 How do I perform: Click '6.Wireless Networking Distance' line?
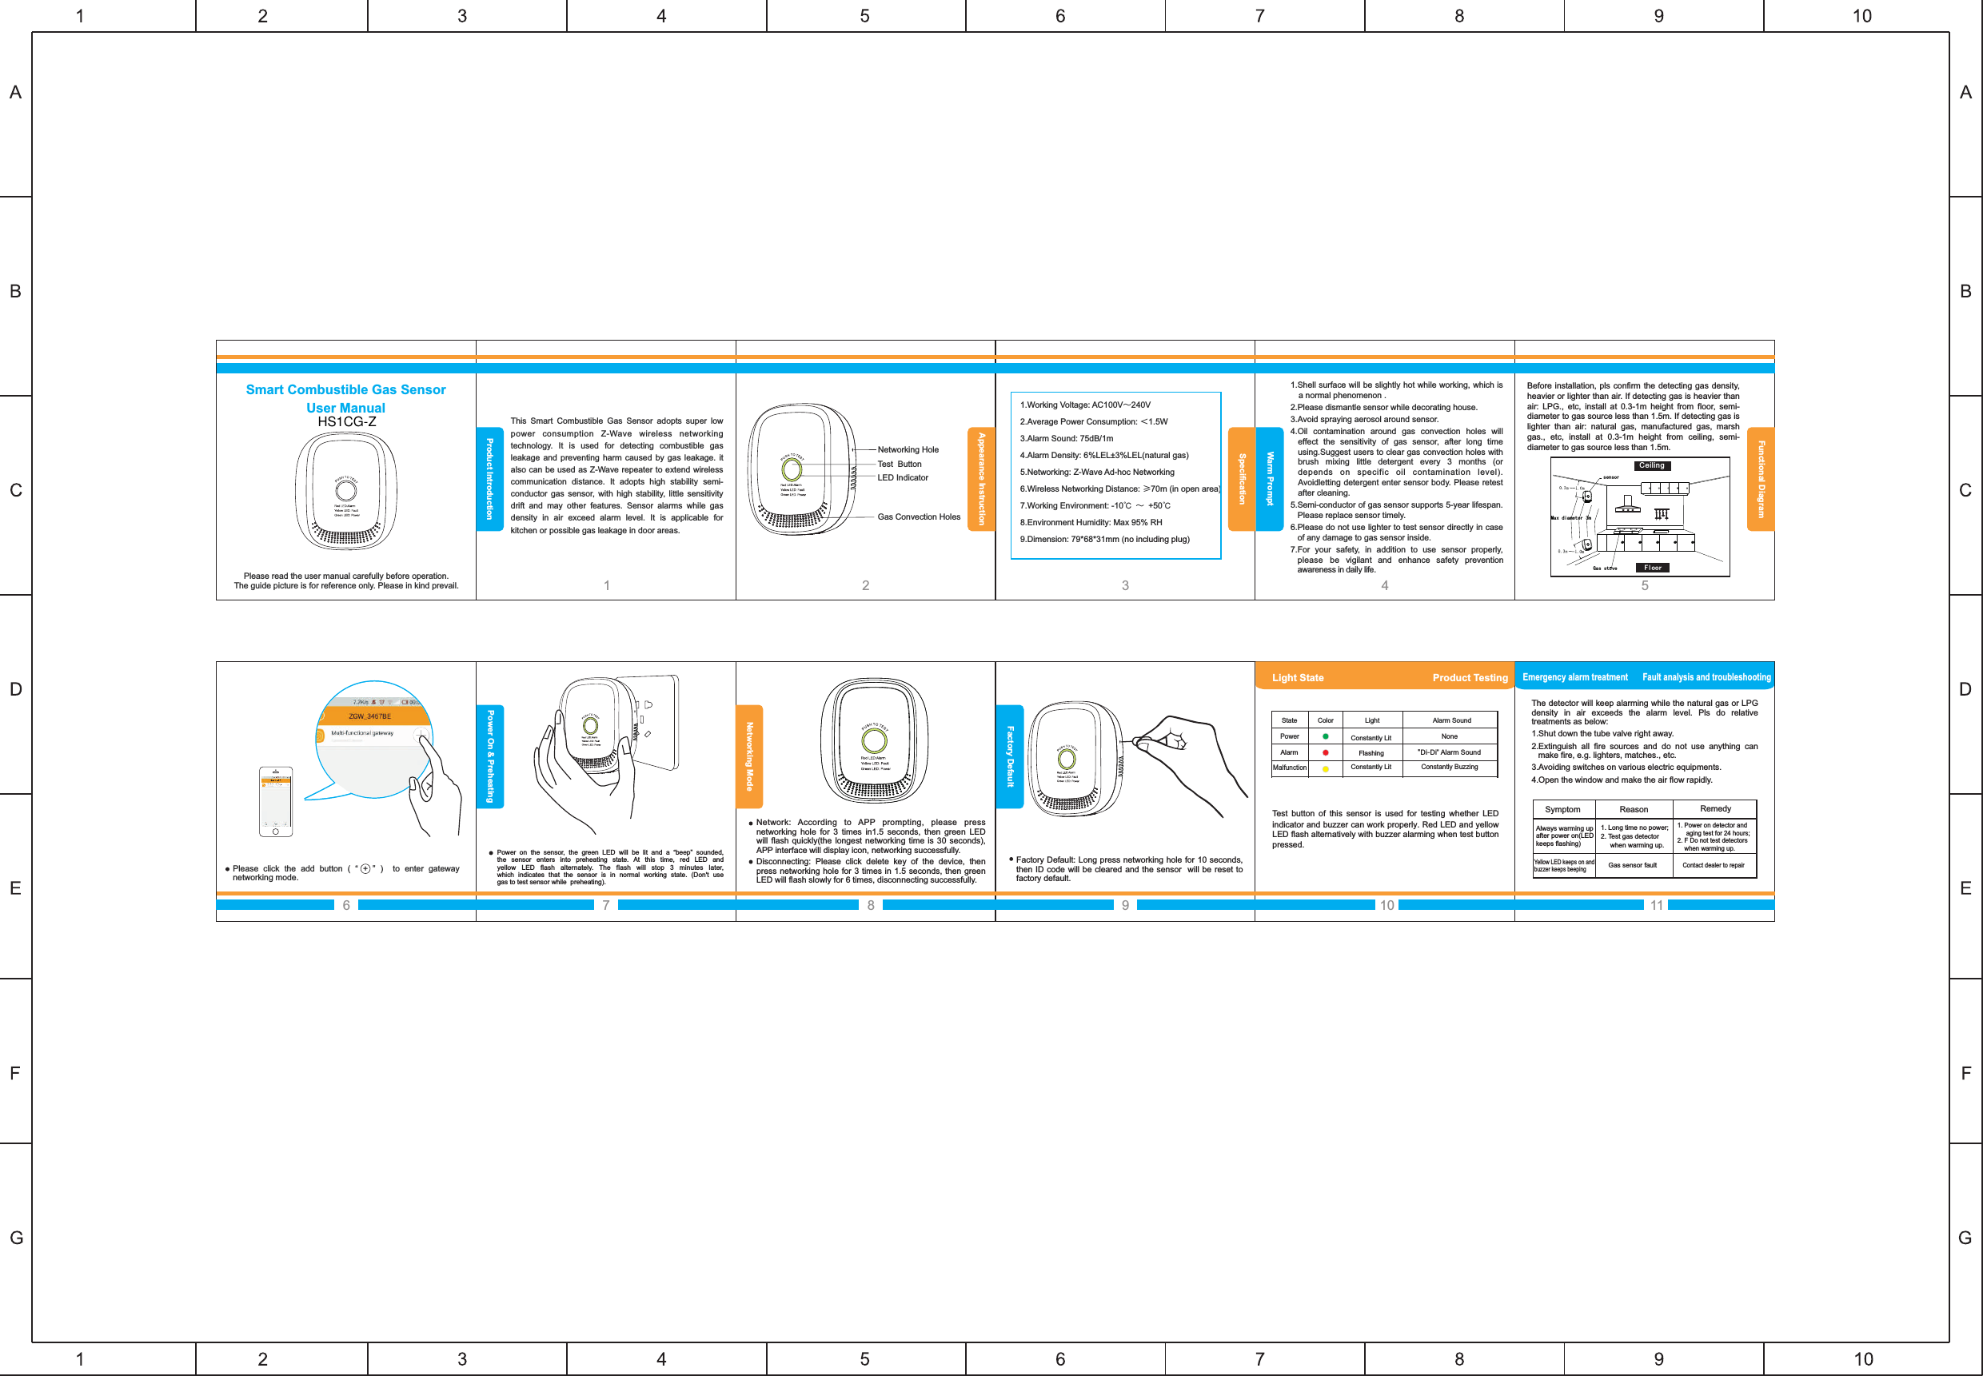pos(1120,489)
